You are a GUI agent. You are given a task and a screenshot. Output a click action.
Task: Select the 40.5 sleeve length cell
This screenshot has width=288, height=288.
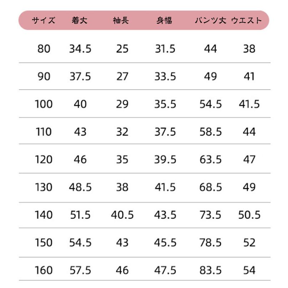click(122, 215)
